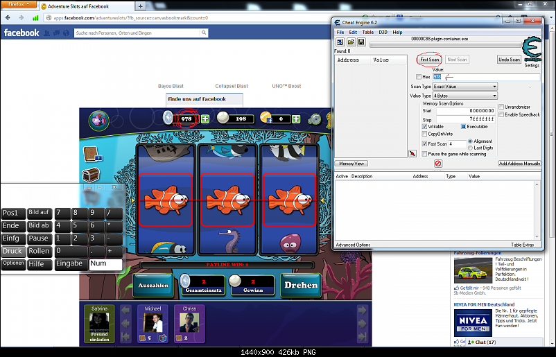Click Add Address Manually
This screenshot has width=556, height=357.
(519, 164)
